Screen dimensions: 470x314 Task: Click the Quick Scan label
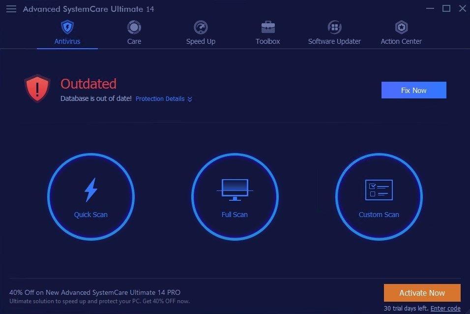pyautogui.click(x=91, y=215)
